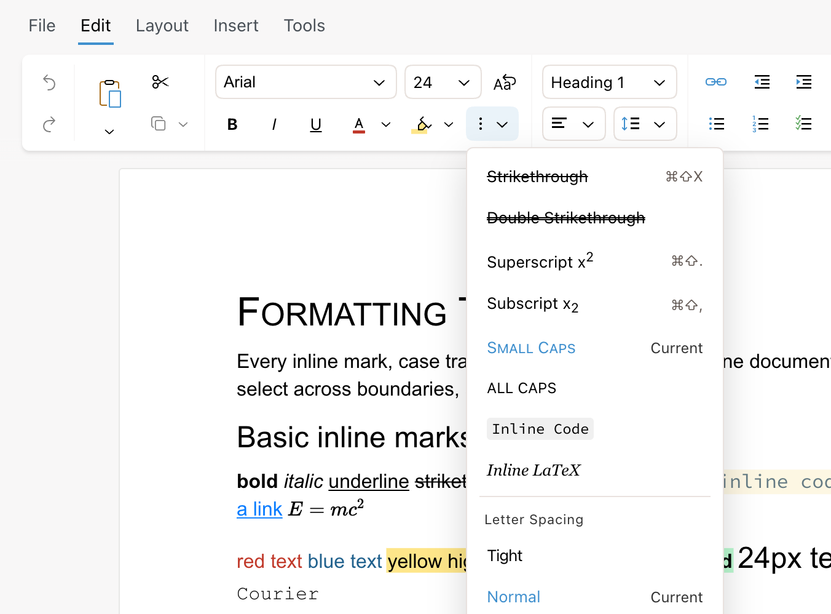Switch to the Edit tab

point(96,26)
